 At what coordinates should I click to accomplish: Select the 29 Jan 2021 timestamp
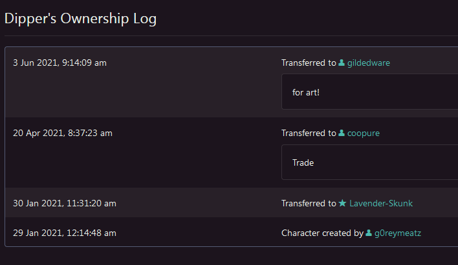pos(65,233)
